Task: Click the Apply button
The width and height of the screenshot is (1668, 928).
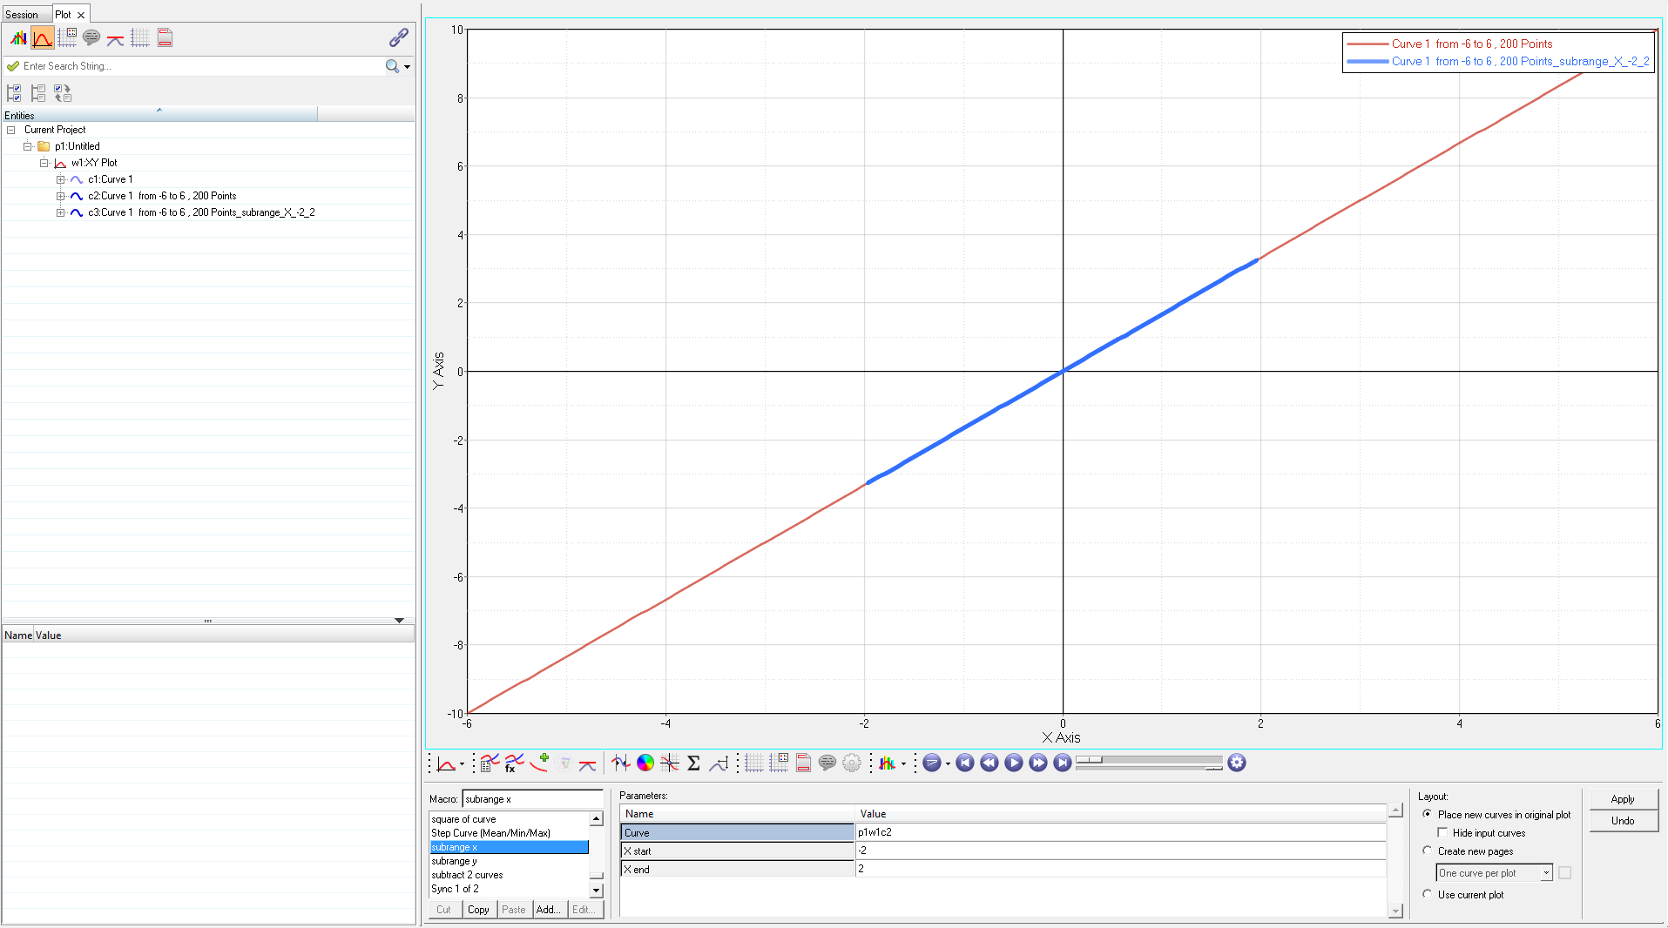Action: pyautogui.click(x=1622, y=799)
